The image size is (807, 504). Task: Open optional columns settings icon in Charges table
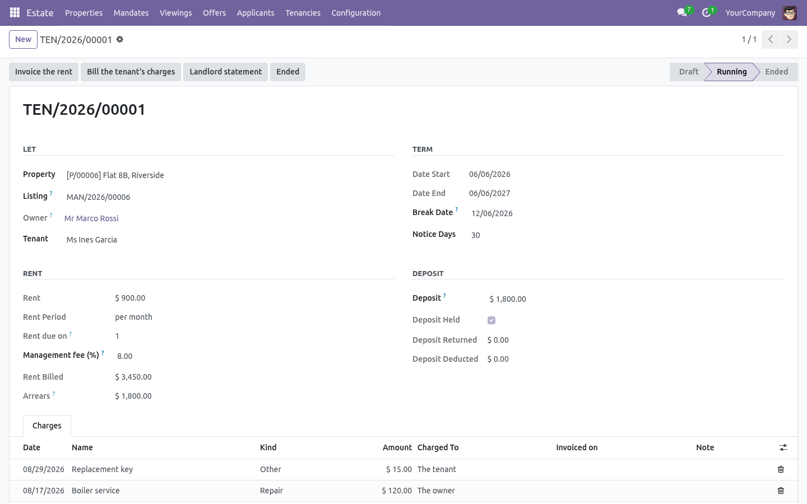pos(783,447)
